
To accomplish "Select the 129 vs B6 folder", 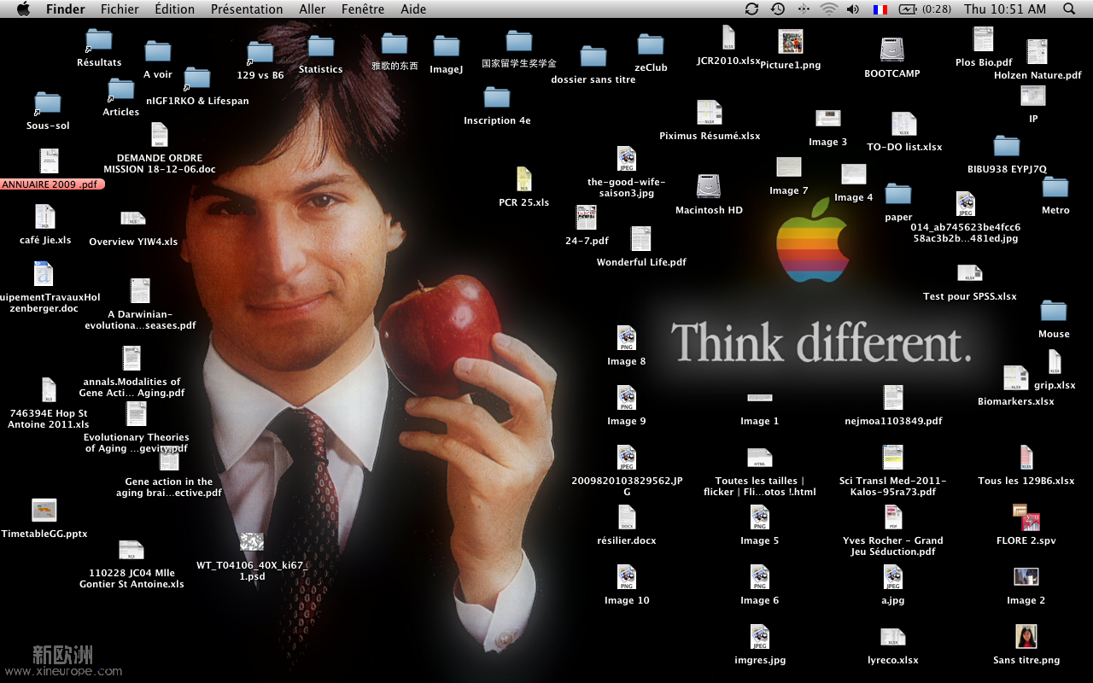I will (x=260, y=52).
